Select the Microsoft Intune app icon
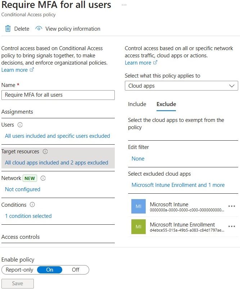This screenshot has width=240, height=290. (x=138, y=207)
